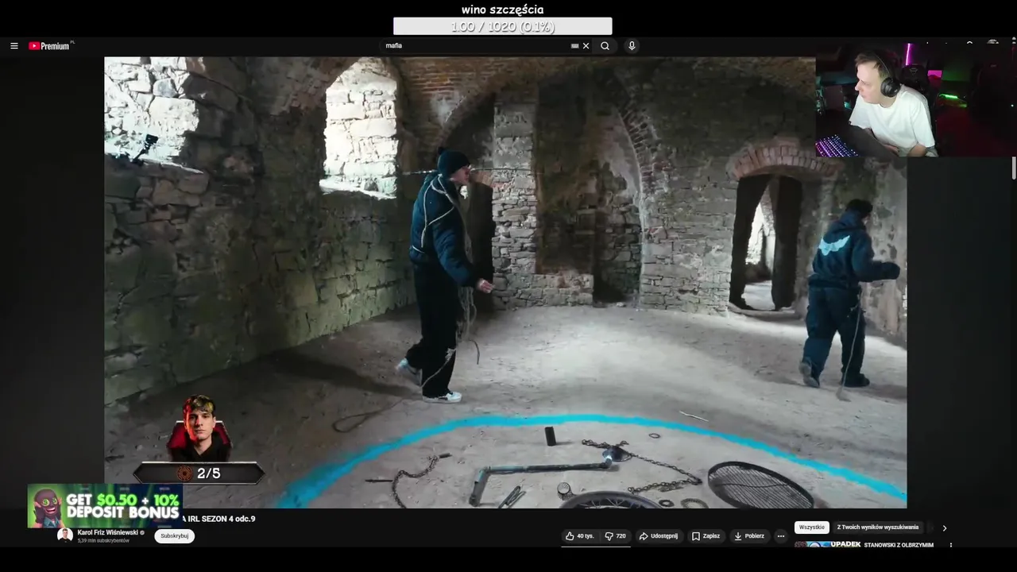
Task: Click the wino szczęścia progress bar
Action: coord(503,26)
